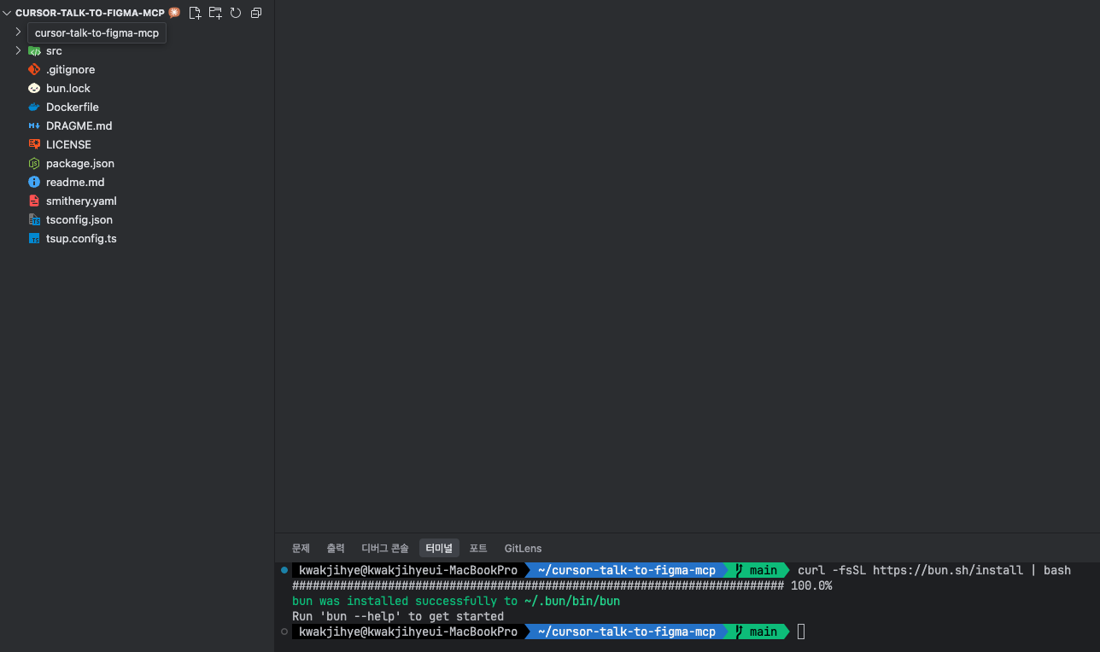Refresh the explorer with the circular arrow icon
1100x652 pixels.
236,13
